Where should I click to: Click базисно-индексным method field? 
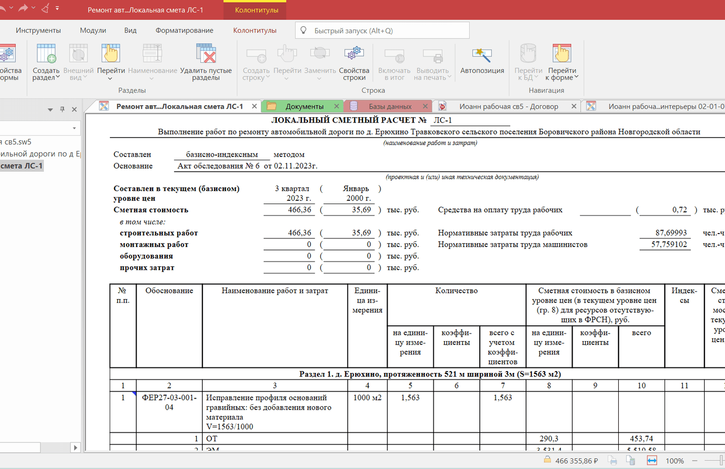click(x=222, y=154)
